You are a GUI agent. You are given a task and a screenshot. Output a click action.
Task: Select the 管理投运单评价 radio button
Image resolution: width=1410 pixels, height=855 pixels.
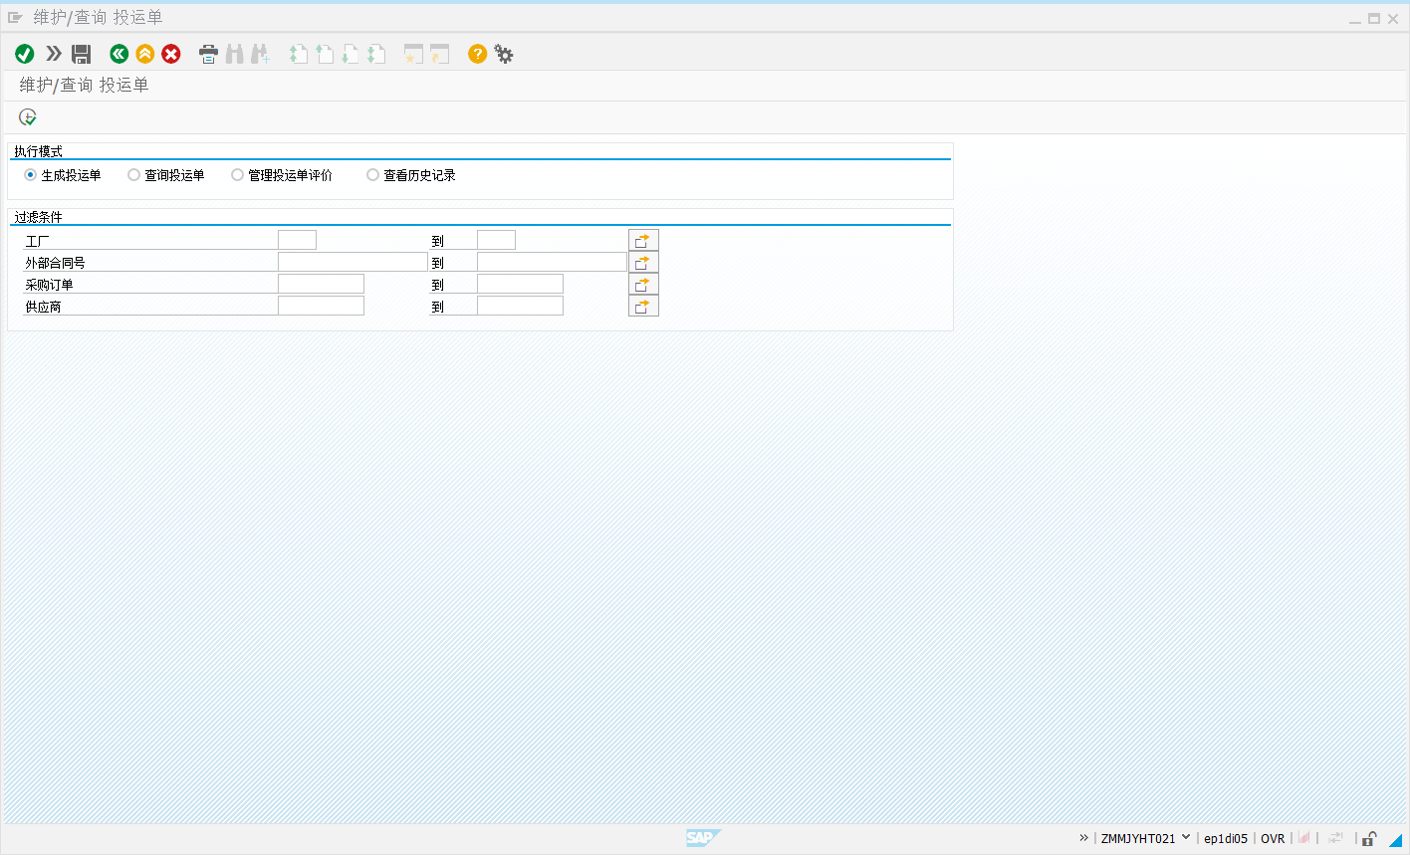pyautogui.click(x=237, y=175)
